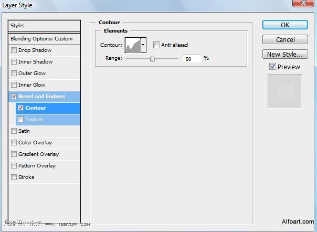Uncheck the Contour sub-item checkbox

(20, 108)
